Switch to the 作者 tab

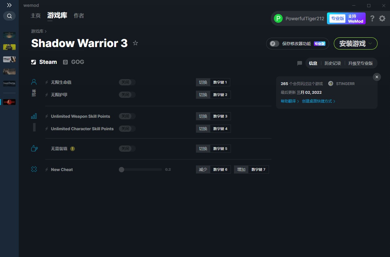[79, 16]
